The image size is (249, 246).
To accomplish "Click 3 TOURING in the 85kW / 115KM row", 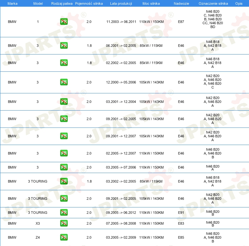I will tap(38, 181).
